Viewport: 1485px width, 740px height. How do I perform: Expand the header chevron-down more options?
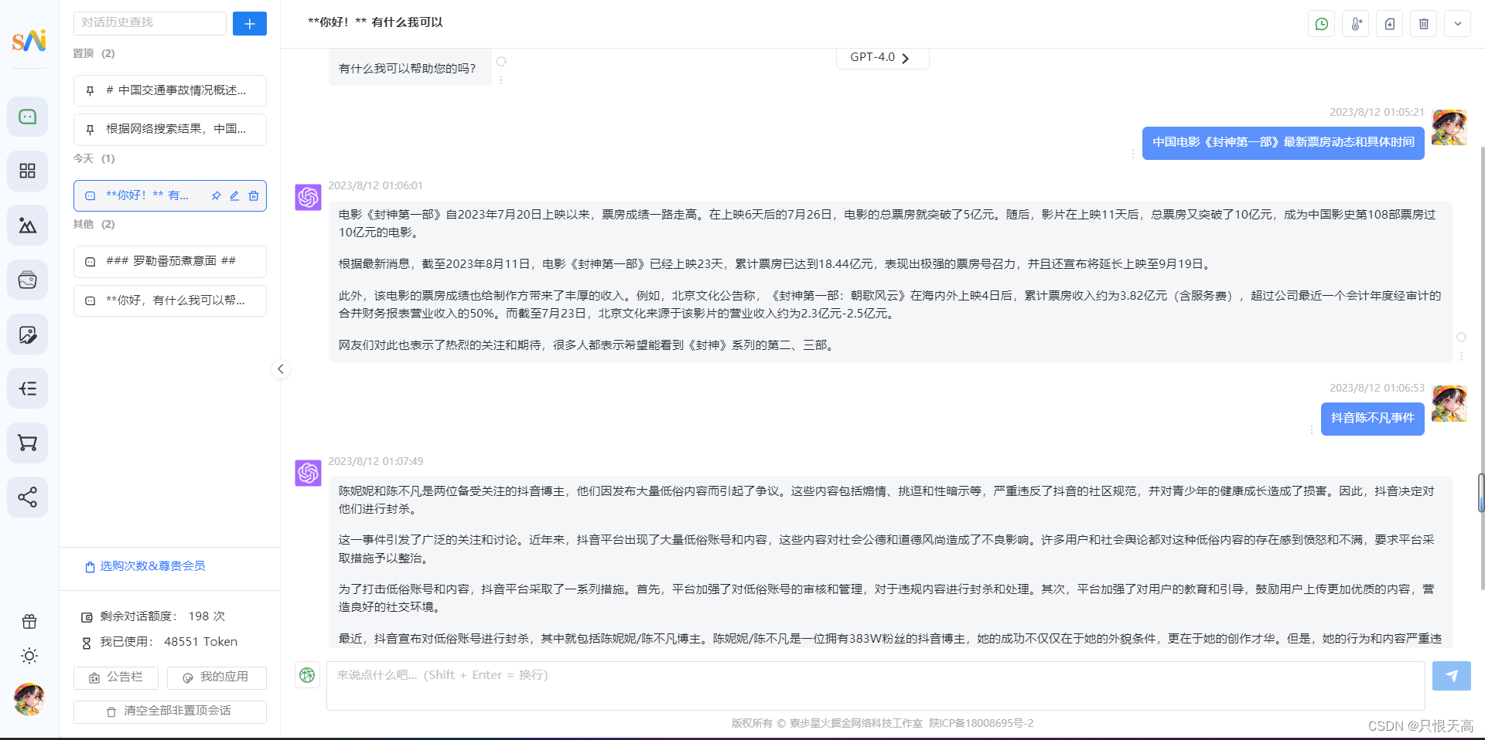click(1458, 24)
